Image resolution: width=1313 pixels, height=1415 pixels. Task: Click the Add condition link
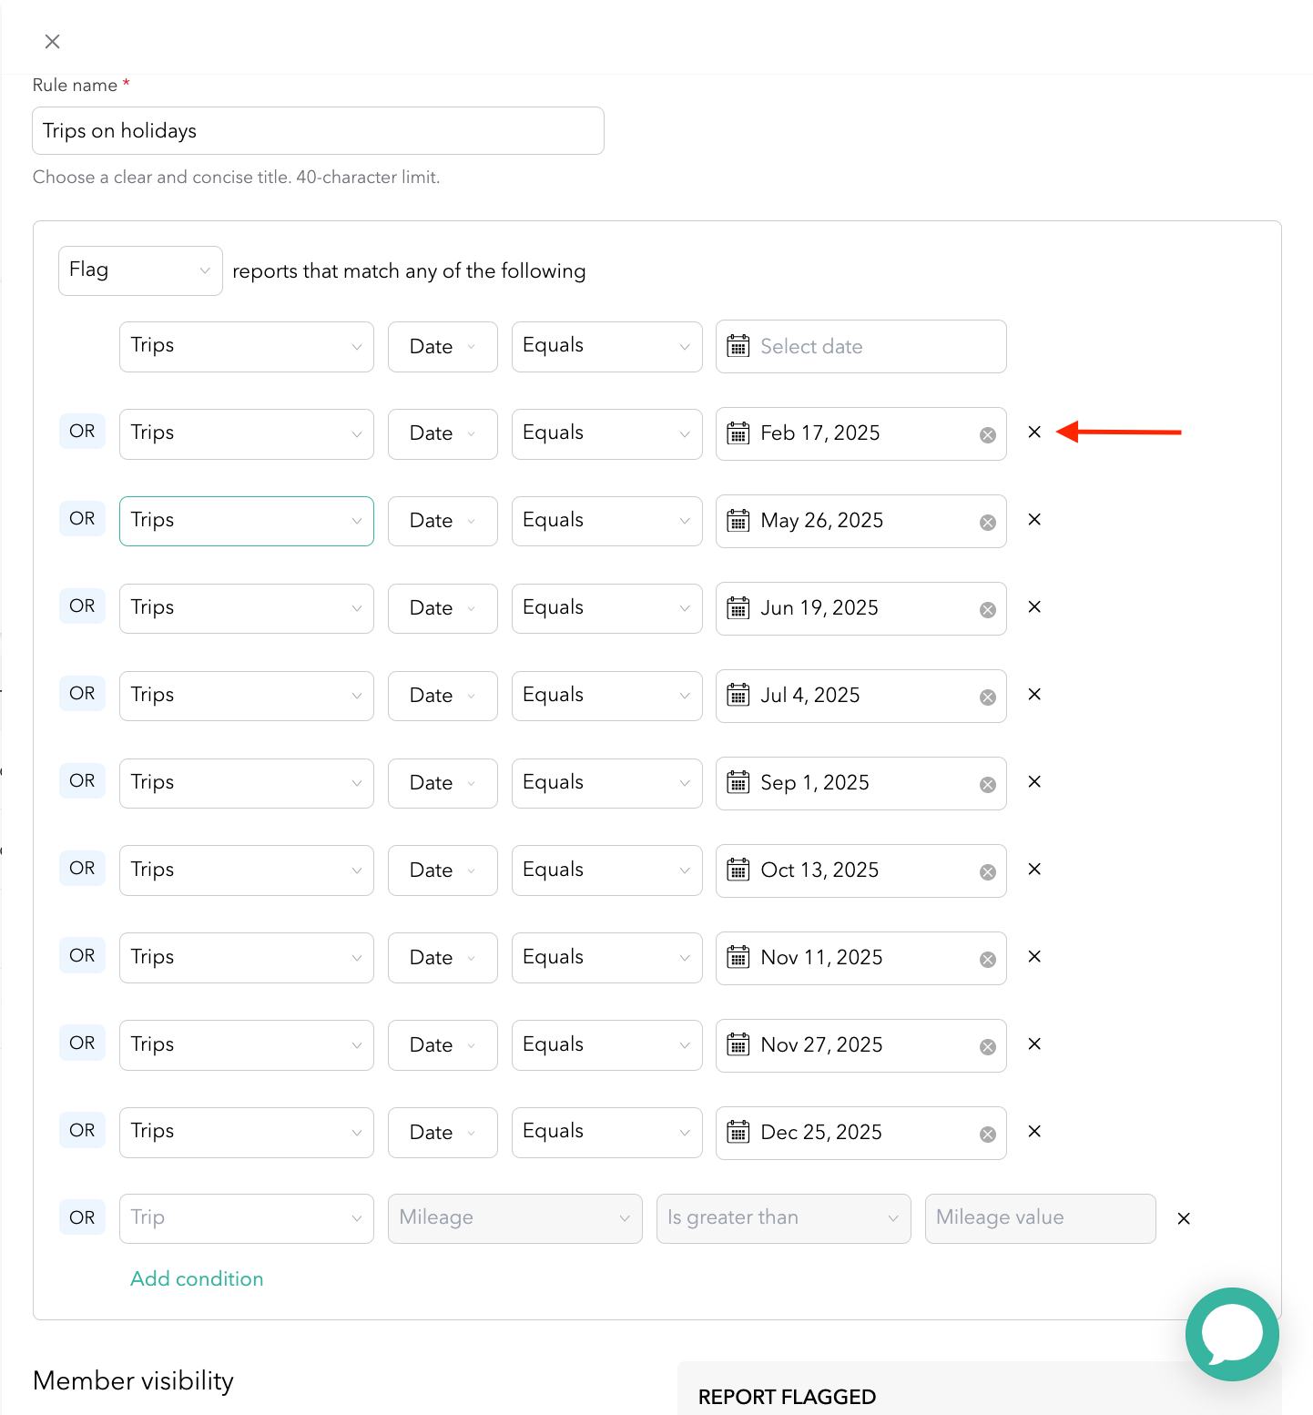[x=197, y=1278]
